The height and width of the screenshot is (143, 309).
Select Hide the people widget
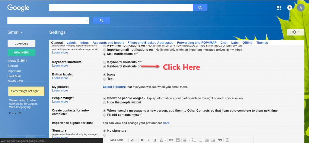[105, 102]
